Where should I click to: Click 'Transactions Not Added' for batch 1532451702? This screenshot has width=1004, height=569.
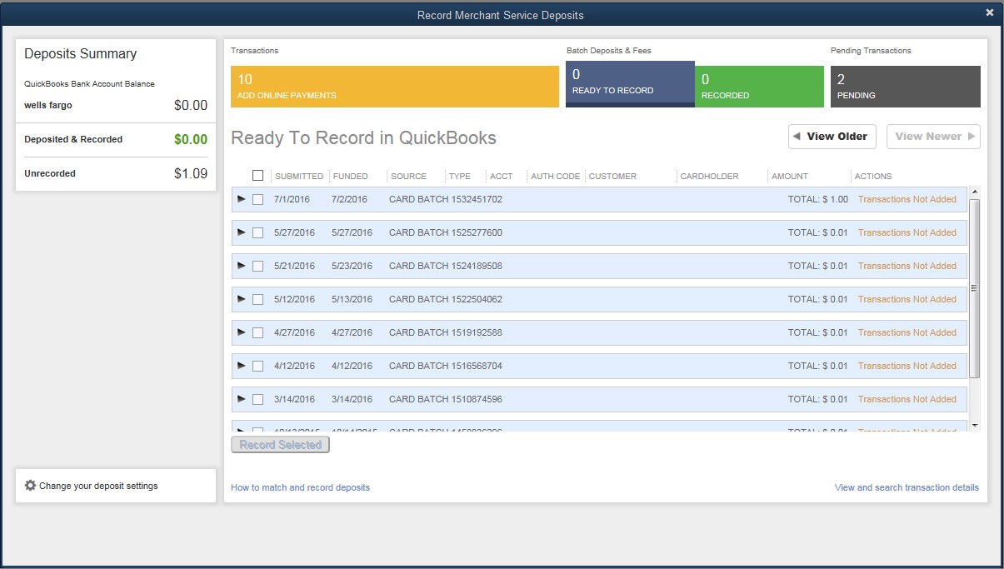[907, 199]
